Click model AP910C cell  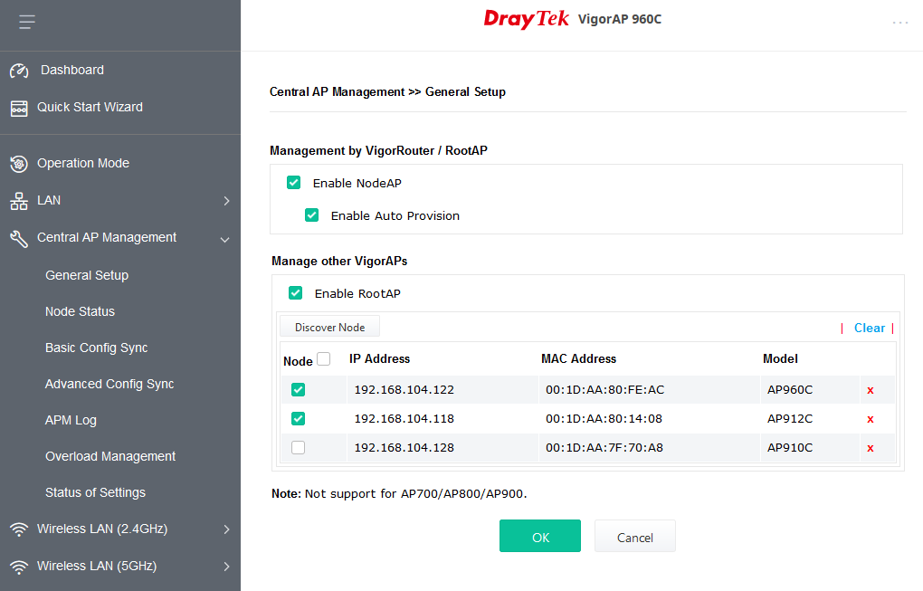[x=790, y=447]
